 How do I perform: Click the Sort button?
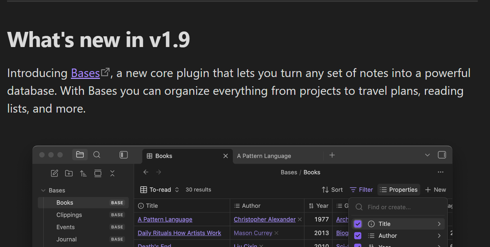click(x=332, y=190)
